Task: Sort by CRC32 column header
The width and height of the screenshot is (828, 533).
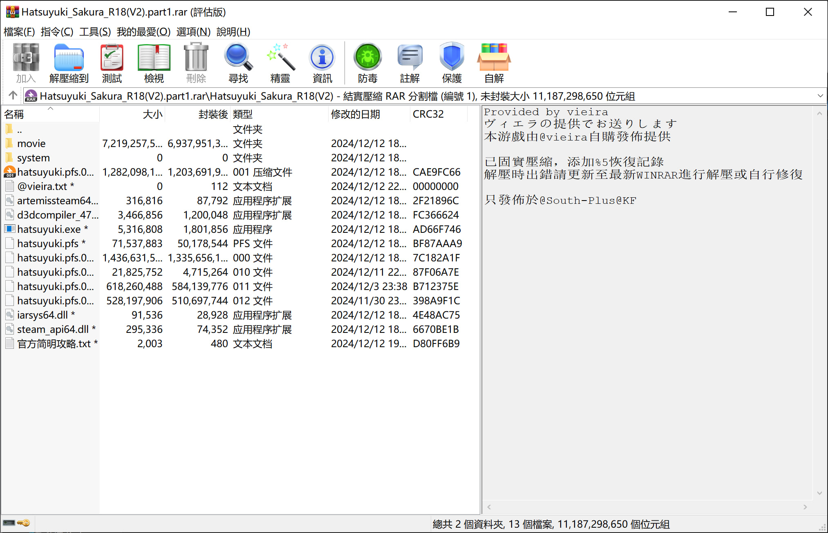Action: click(x=428, y=114)
